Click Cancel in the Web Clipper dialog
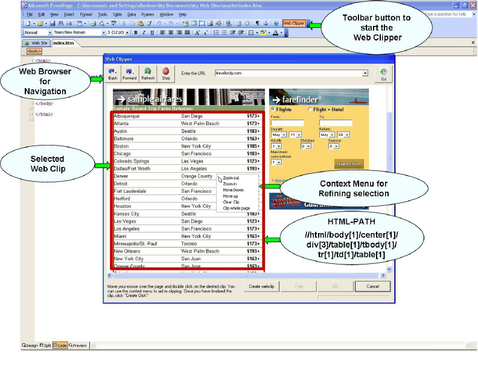The height and width of the screenshot is (369, 478). click(372, 286)
